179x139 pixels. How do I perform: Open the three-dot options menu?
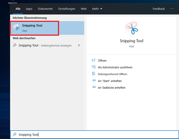172,9
